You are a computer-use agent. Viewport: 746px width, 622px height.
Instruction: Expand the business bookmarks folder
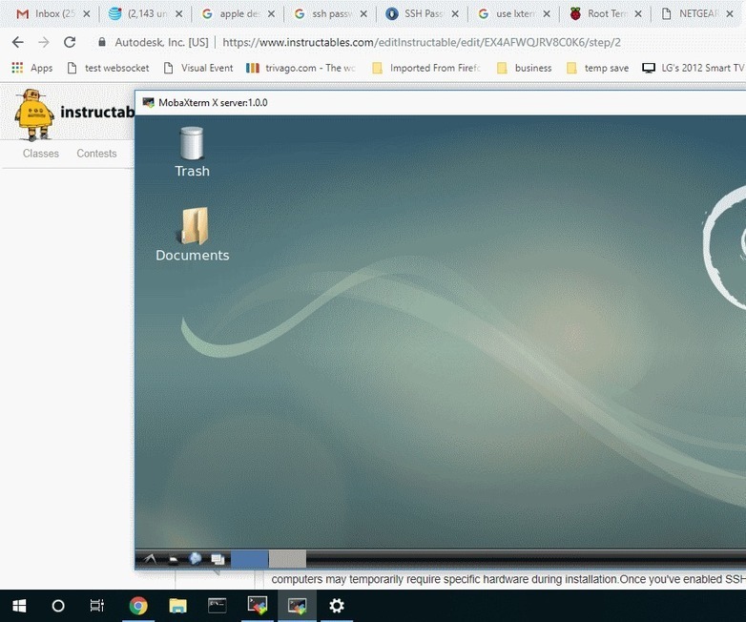[524, 68]
